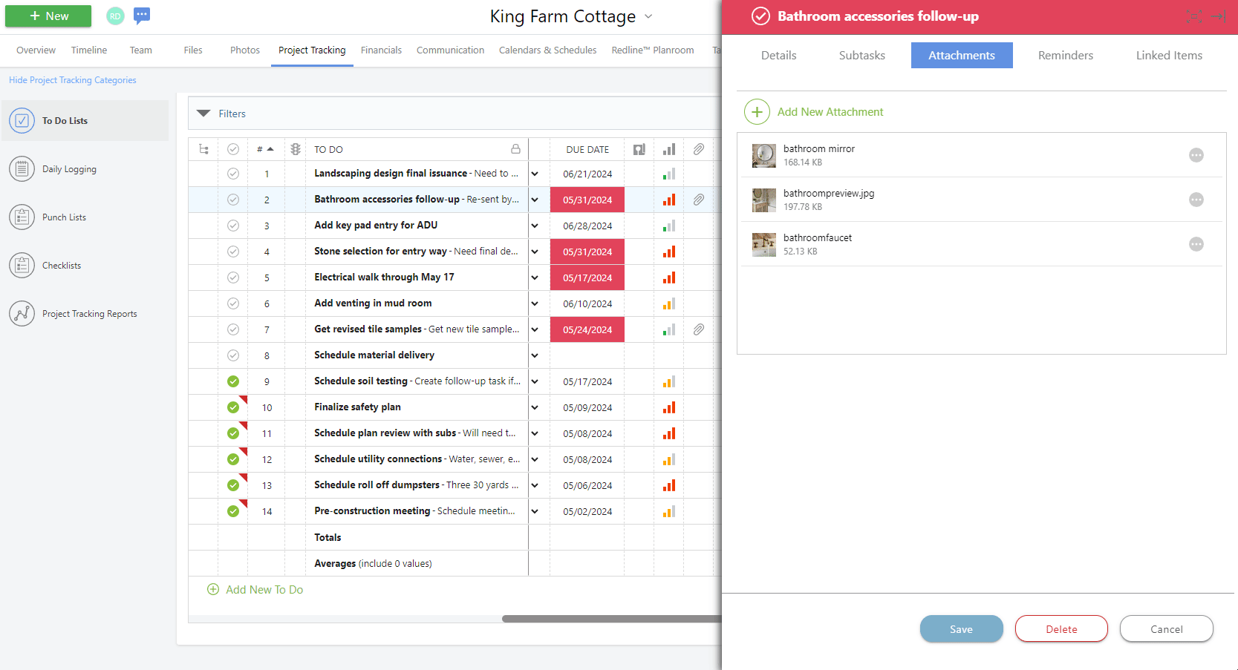
Task: Click Add New To Do link
Action: [x=264, y=590]
